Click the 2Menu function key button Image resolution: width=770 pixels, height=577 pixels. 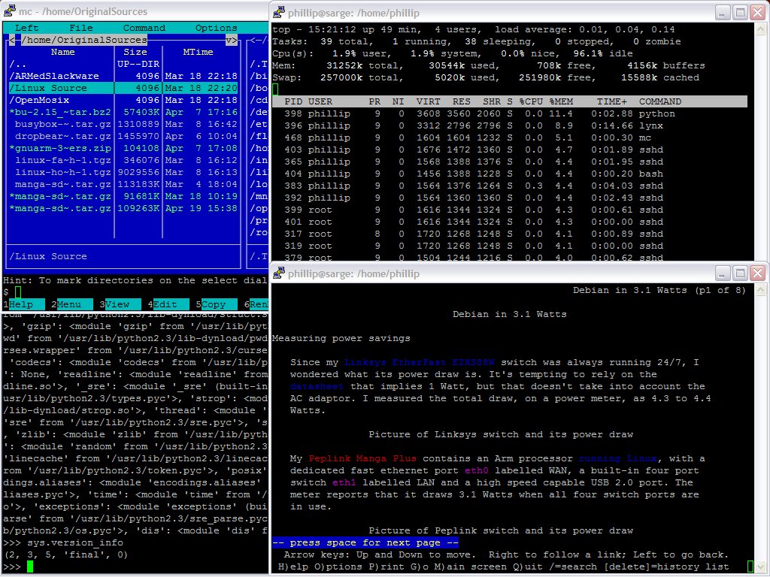tap(72, 304)
